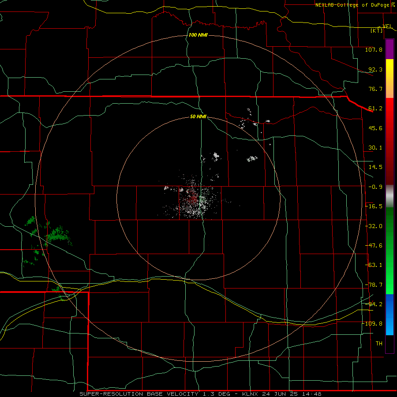Click the blue segment of color bar
This screenshot has height=397, width=397.
390,315
